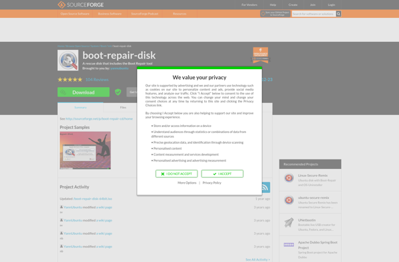Click Help in the top bar
This screenshot has height=262, width=399.
(x=273, y=5)
